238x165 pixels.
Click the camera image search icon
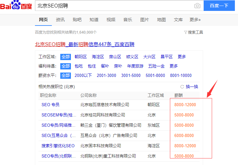197,6
